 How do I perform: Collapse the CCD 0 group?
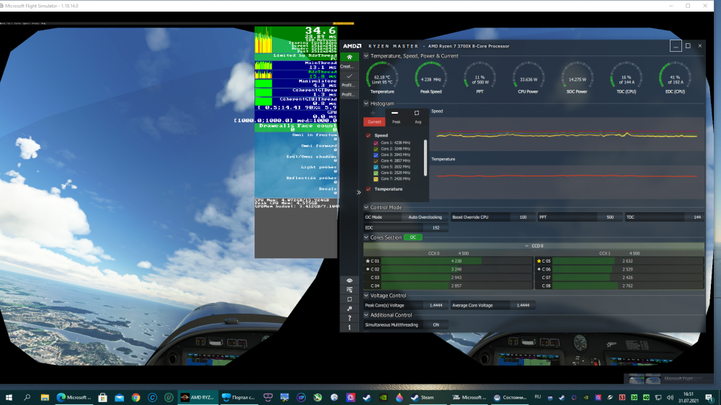coord(527,246)
